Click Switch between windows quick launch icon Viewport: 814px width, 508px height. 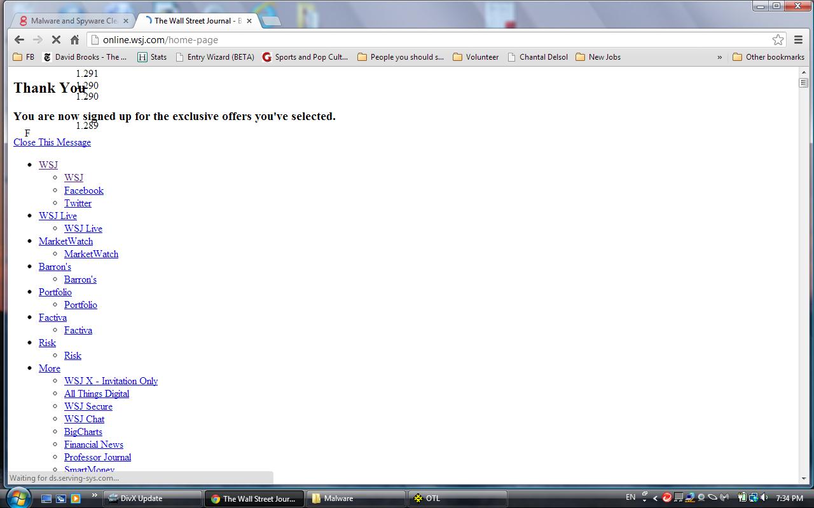(x=61, y=498)
